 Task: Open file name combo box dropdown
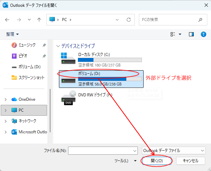point(135,151)
